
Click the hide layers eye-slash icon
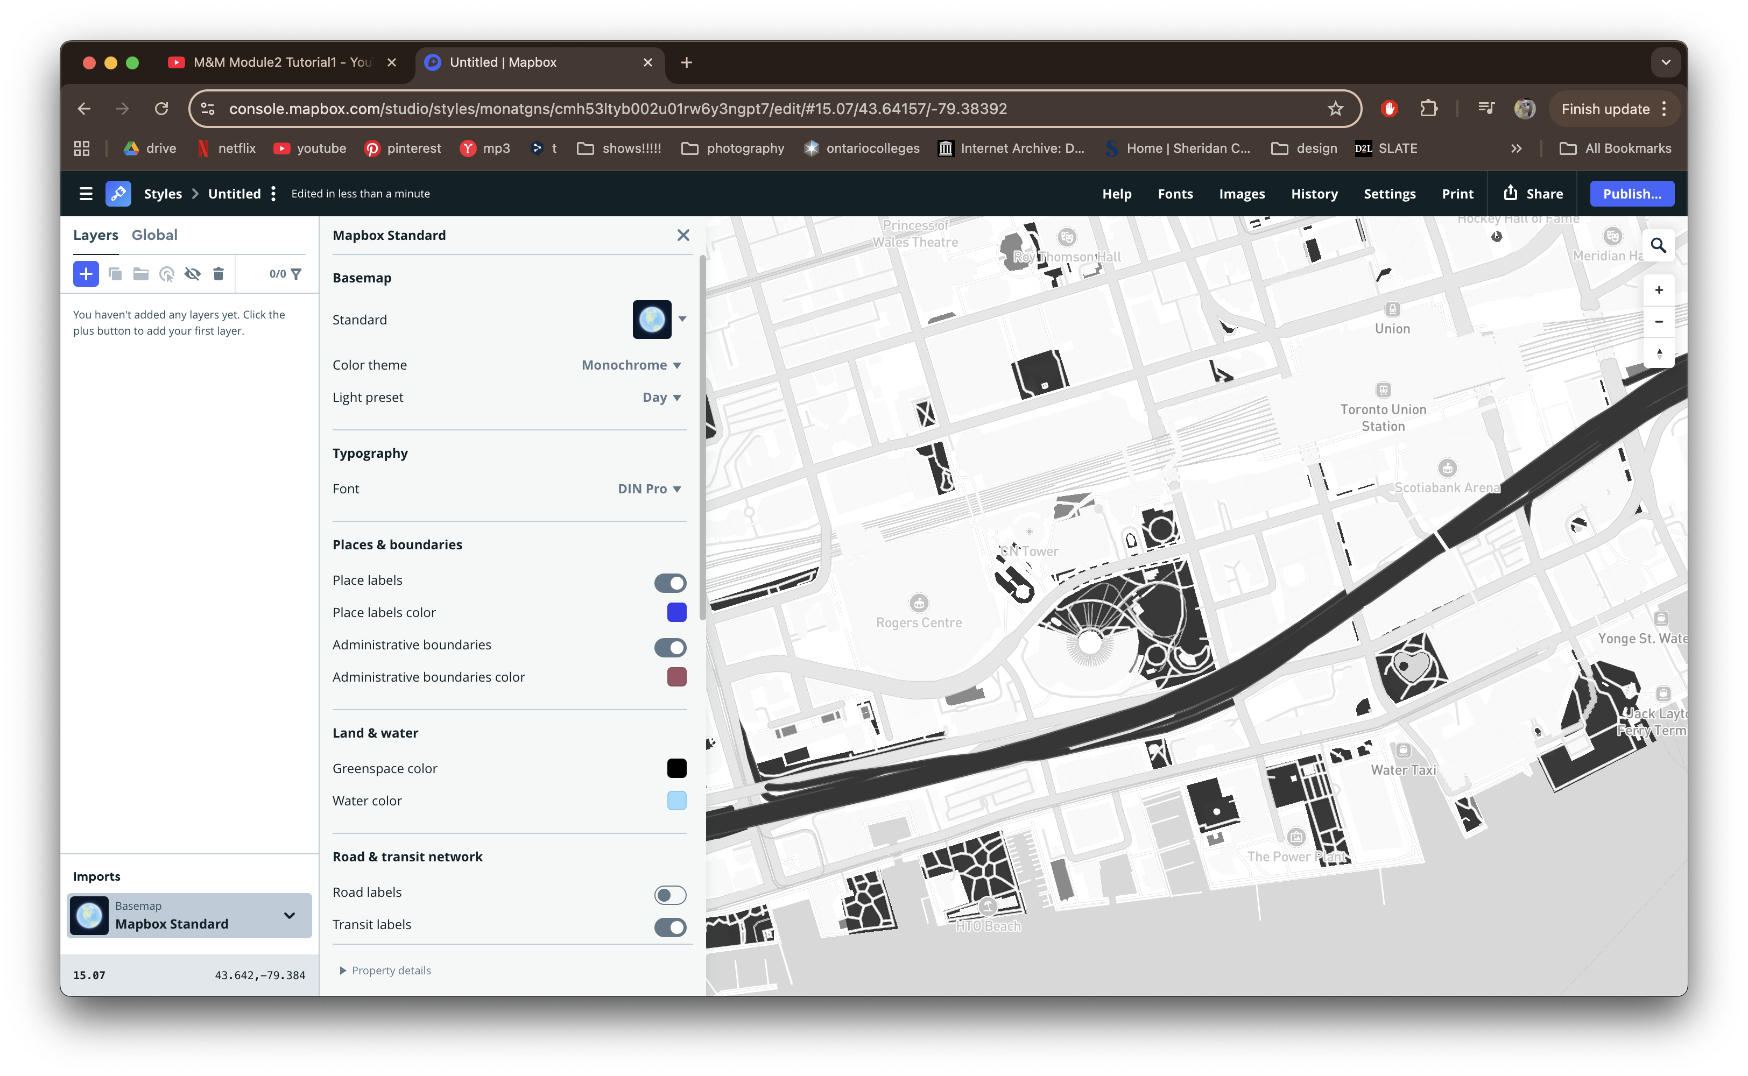click(x=192, y=274)
